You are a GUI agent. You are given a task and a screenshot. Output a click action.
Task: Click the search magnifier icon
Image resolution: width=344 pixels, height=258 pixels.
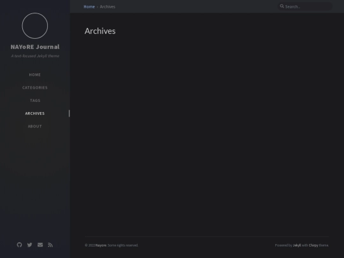click(282, 6)
